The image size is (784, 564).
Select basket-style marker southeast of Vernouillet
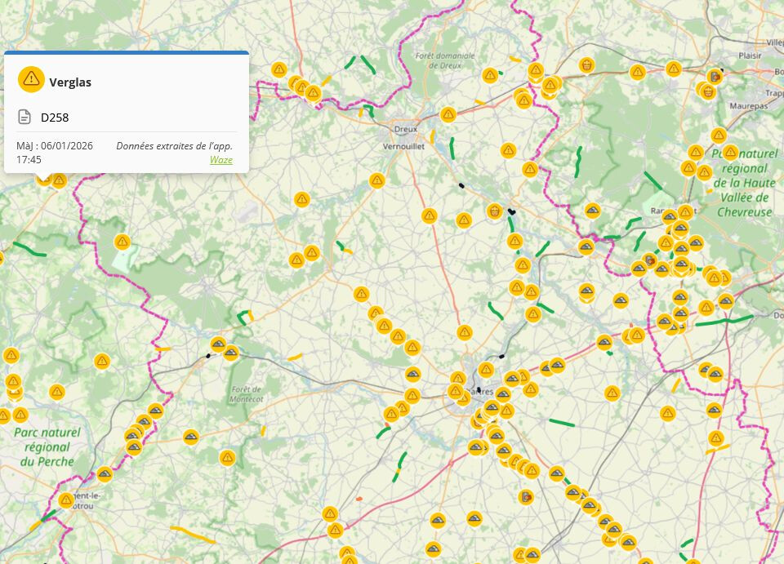click(x=494, y=211)
